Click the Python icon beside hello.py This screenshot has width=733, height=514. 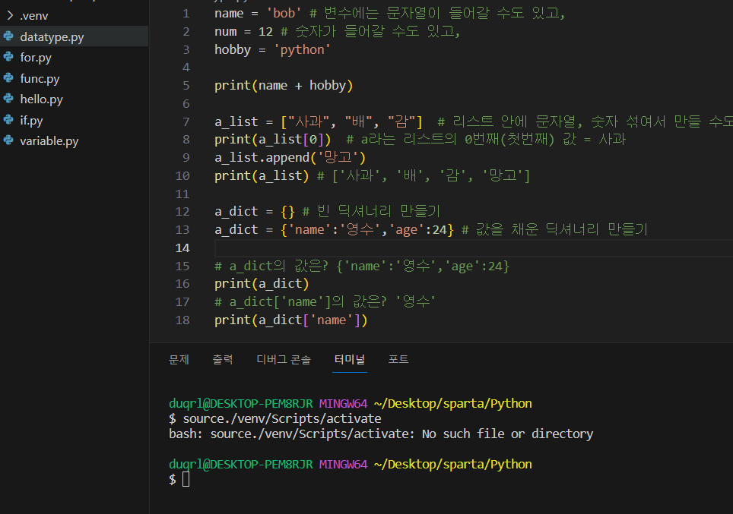(x=8, y=99)
